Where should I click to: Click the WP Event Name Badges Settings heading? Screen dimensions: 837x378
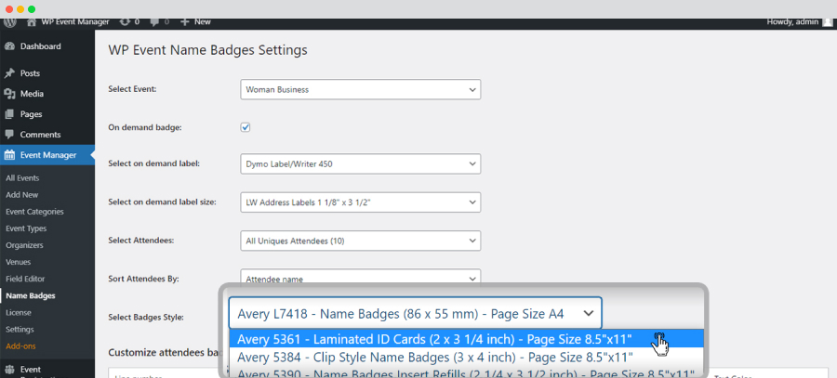207,50
